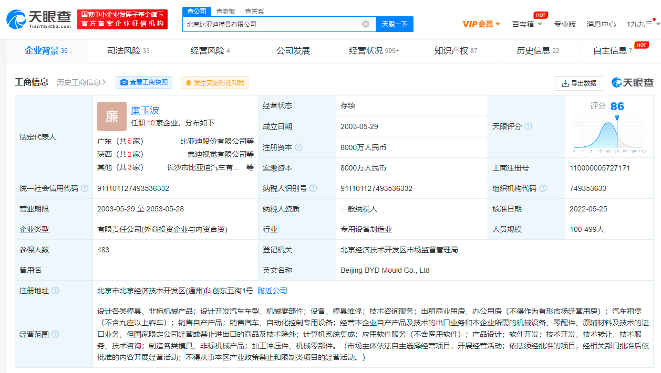Select the 查老板 search tab
This screenshot has height=373, width=661.
click(x=225, y=11)
